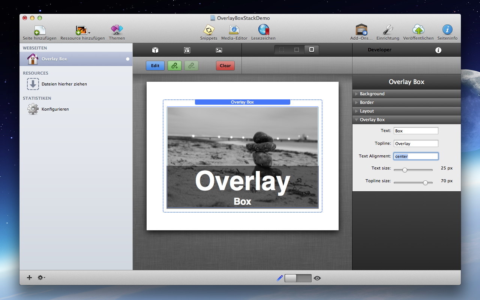Open the Add-Ons manager
This screenshot has width=480, height=300.
(361, 30)
